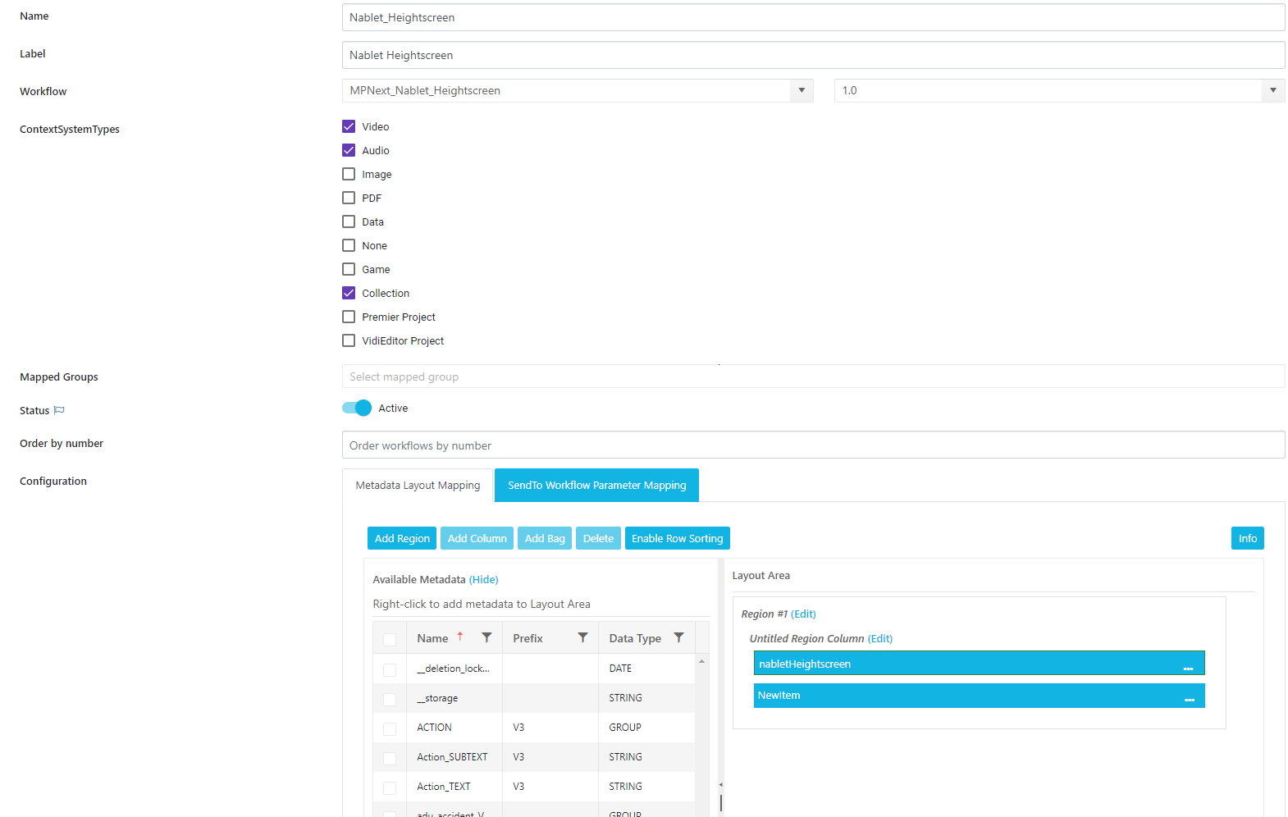The image size is (1288, 817).
Task: Click the Prefix column filter icon
Action: click(x=582, y=637)
